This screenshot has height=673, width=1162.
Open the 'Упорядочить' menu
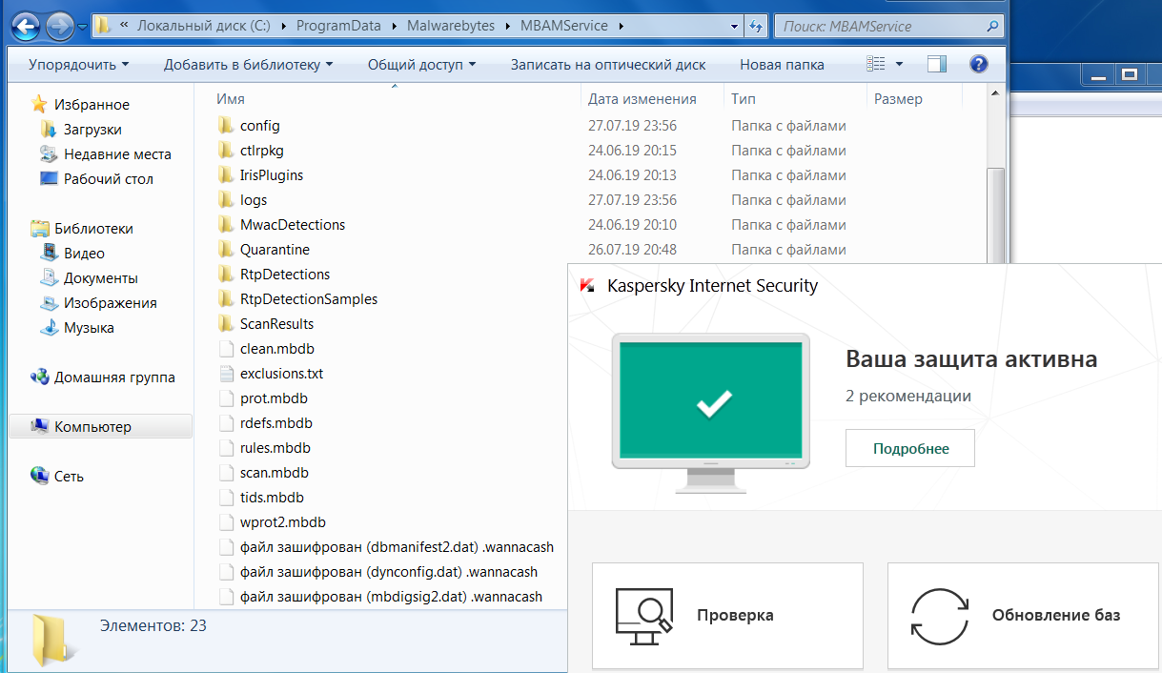pyautogui.click(x=79, y=65)
